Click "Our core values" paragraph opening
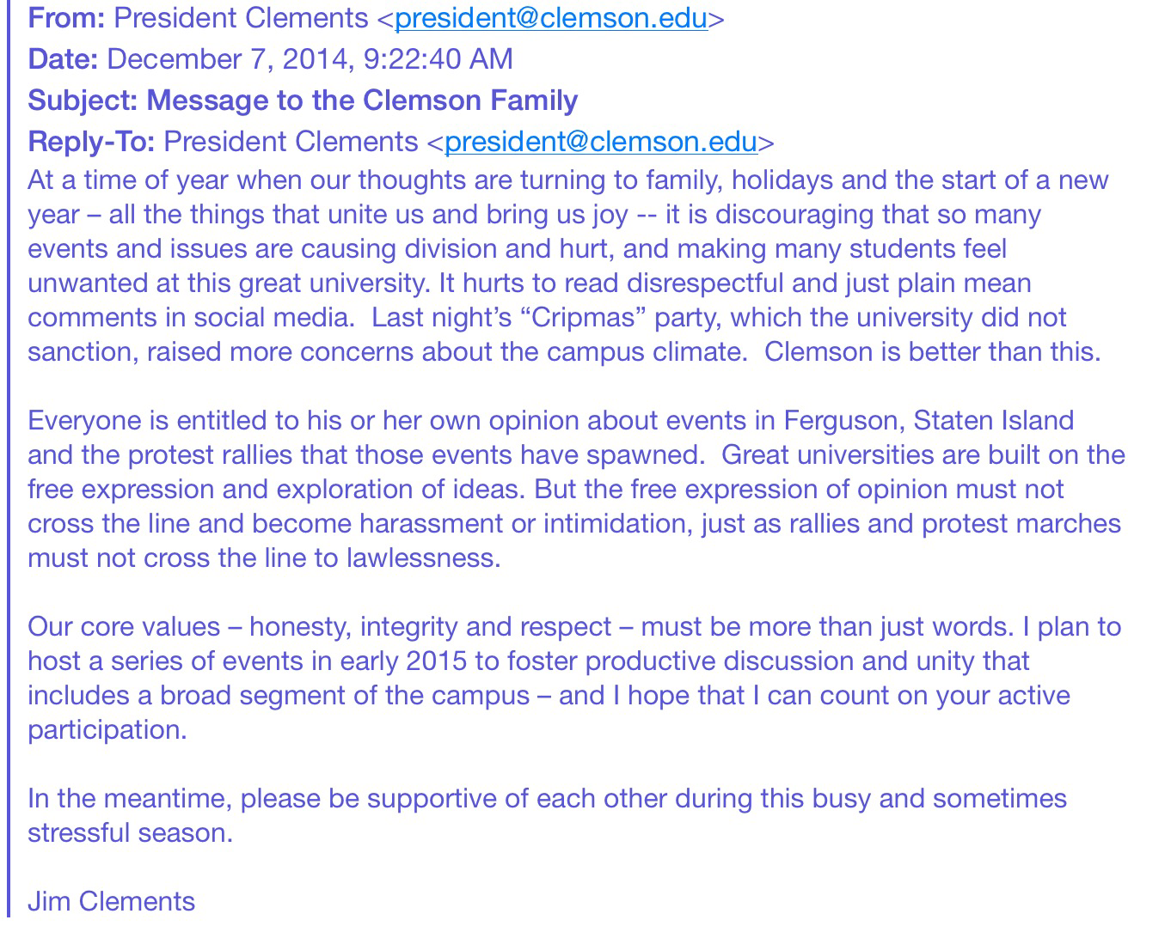Screen dimensions: 1171x926 click(124, 627)
